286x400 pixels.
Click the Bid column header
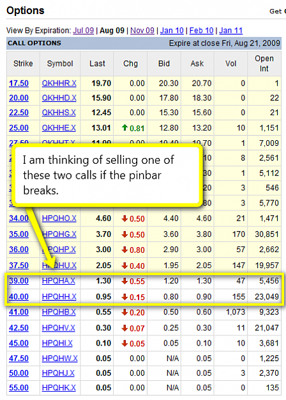tap(164, 63)
